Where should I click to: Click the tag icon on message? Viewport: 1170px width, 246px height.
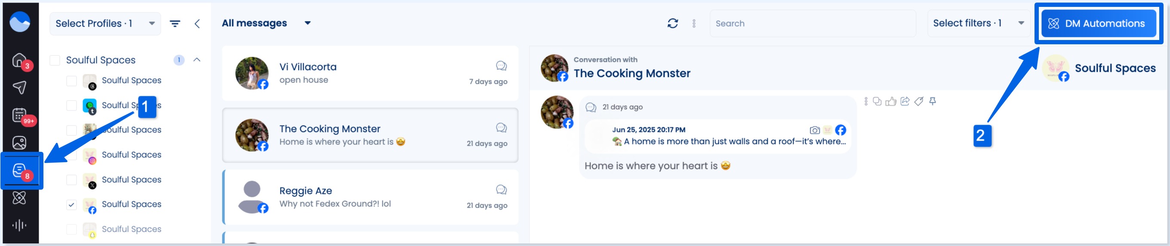918,101
